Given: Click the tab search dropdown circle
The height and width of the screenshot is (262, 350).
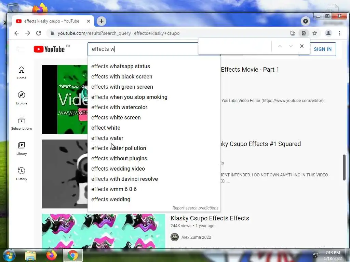Looking at the screenshot, I should pos(305,21).
